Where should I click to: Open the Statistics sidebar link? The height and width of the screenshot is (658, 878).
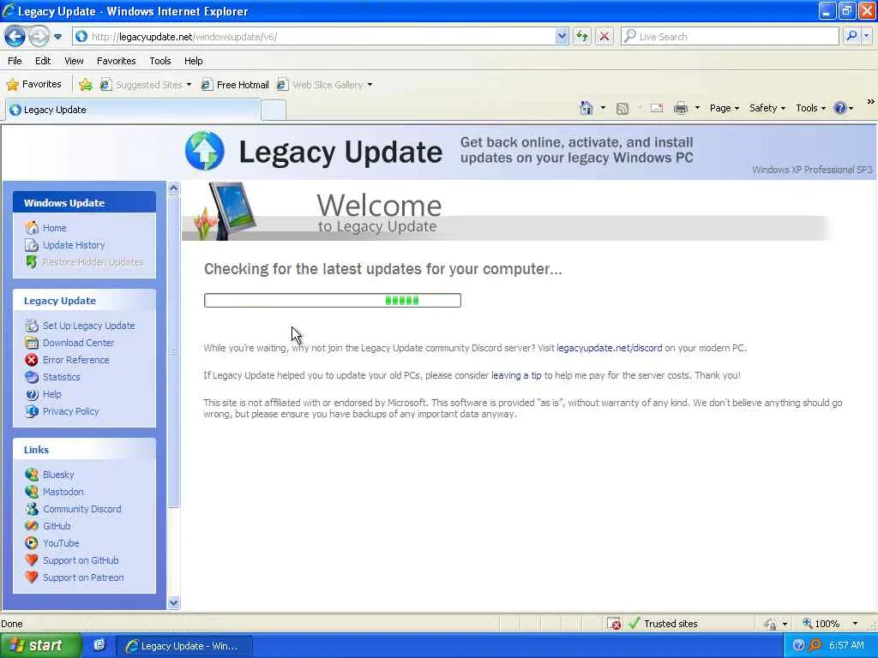(x=62, y=377)
